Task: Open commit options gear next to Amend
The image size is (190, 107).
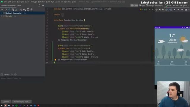Action: pyautogui.click(x=12, y=75)
